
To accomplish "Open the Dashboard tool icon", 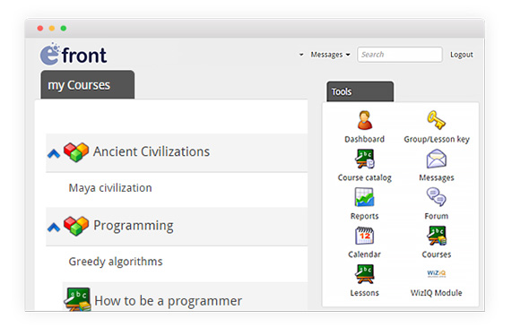I will [364, 120].
